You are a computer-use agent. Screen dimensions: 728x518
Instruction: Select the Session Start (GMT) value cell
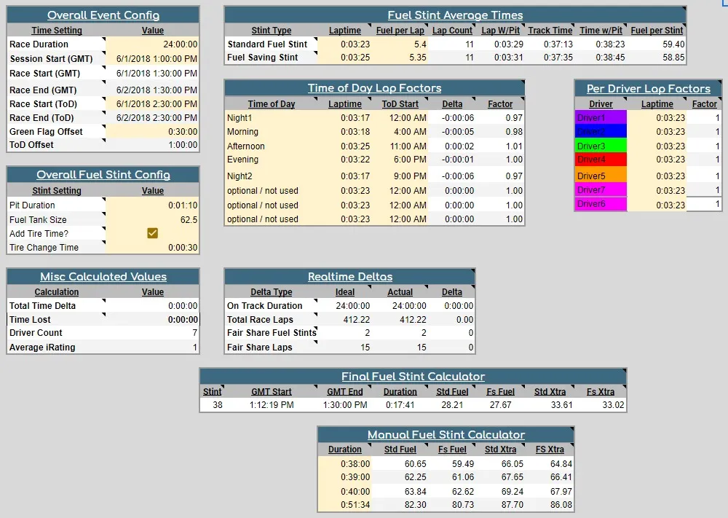pyautogui.click(x=153, y=59)
